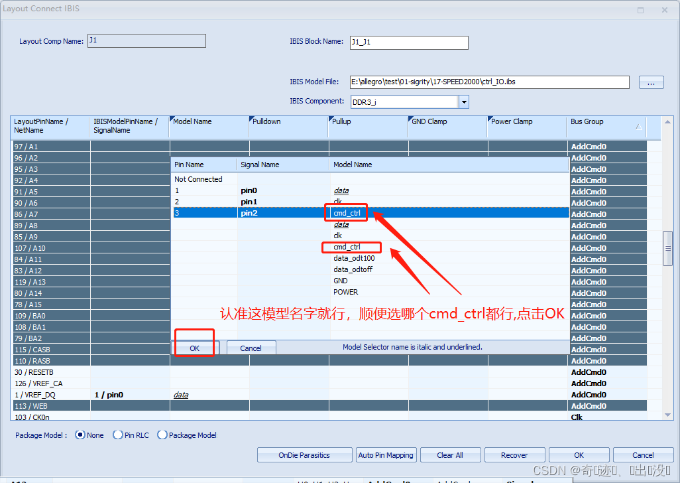Image resolution: width=680 pixels, height=483 pixels.
Task: Confirm model selection with OK in popup
Action: tap(194, 347)
